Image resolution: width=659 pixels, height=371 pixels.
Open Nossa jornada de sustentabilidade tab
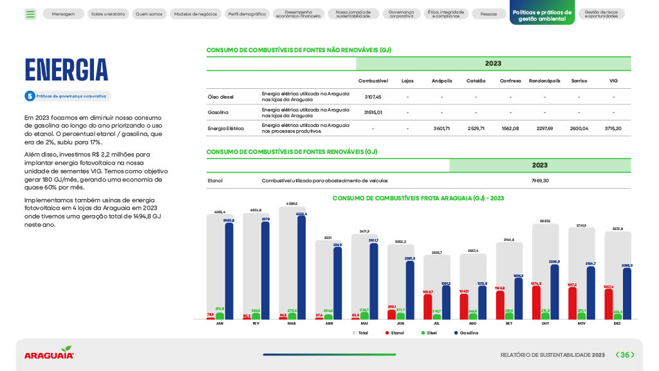coord(353,14)
